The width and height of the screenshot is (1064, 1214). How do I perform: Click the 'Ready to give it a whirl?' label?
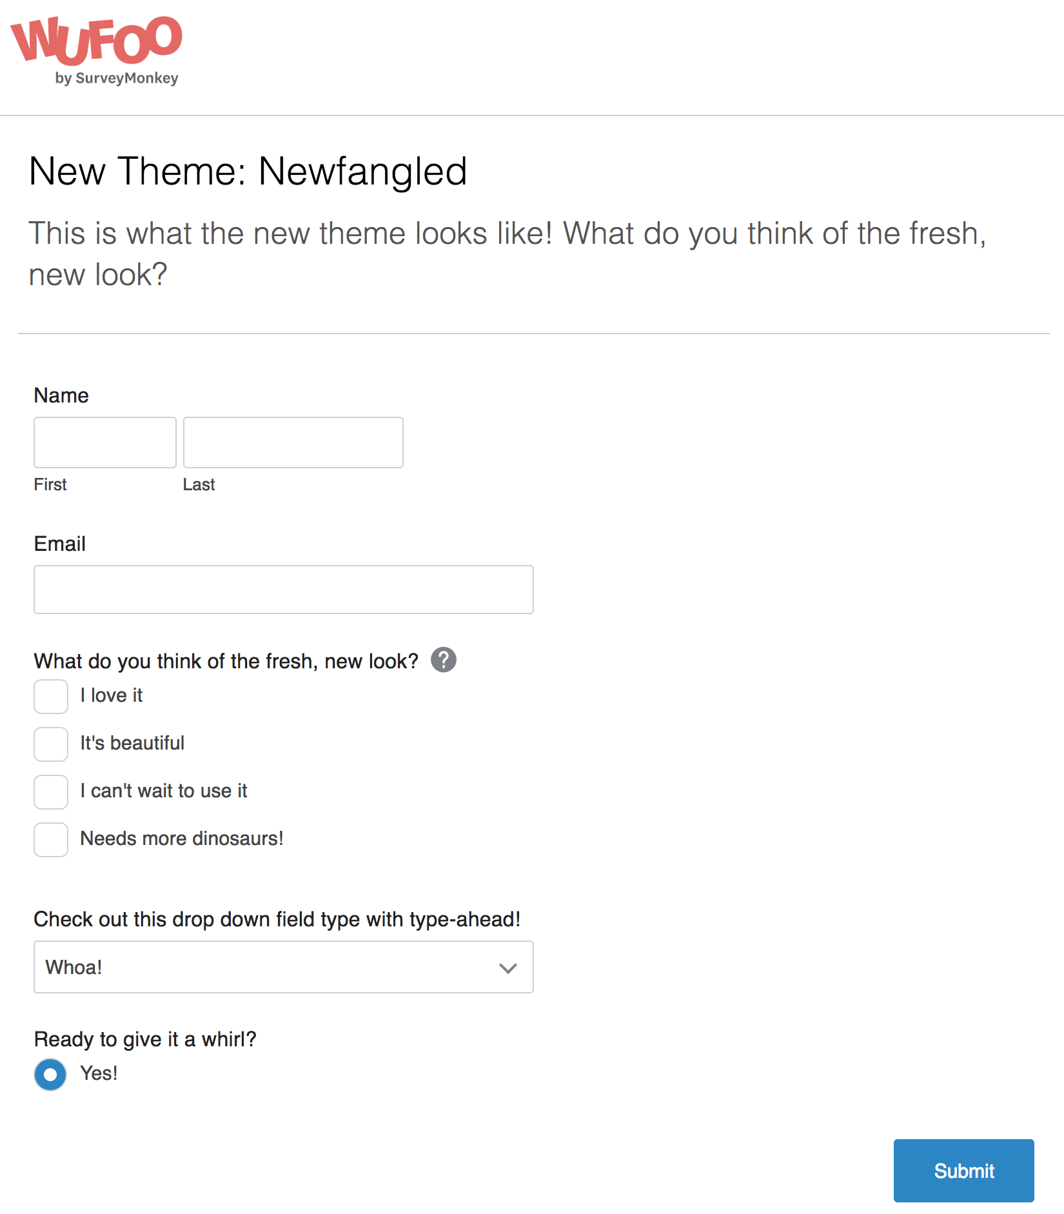[144, 1039]
